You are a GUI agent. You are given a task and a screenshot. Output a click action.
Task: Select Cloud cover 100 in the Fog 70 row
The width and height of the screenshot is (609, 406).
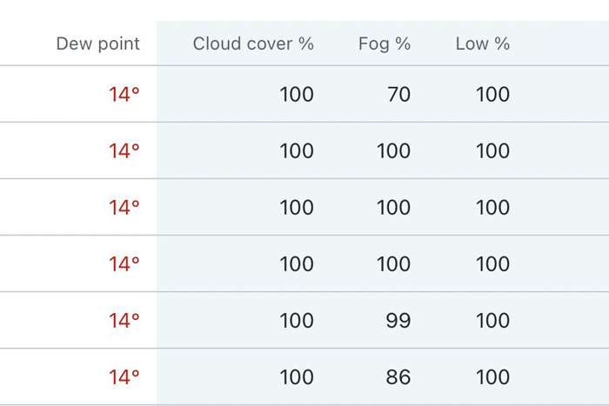point(297,95)
